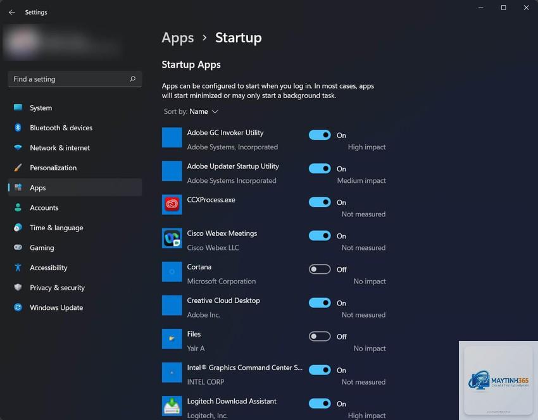
Task: Click the Adobe GC Invoker Utility icon
Action: click(x=172, y=137)
